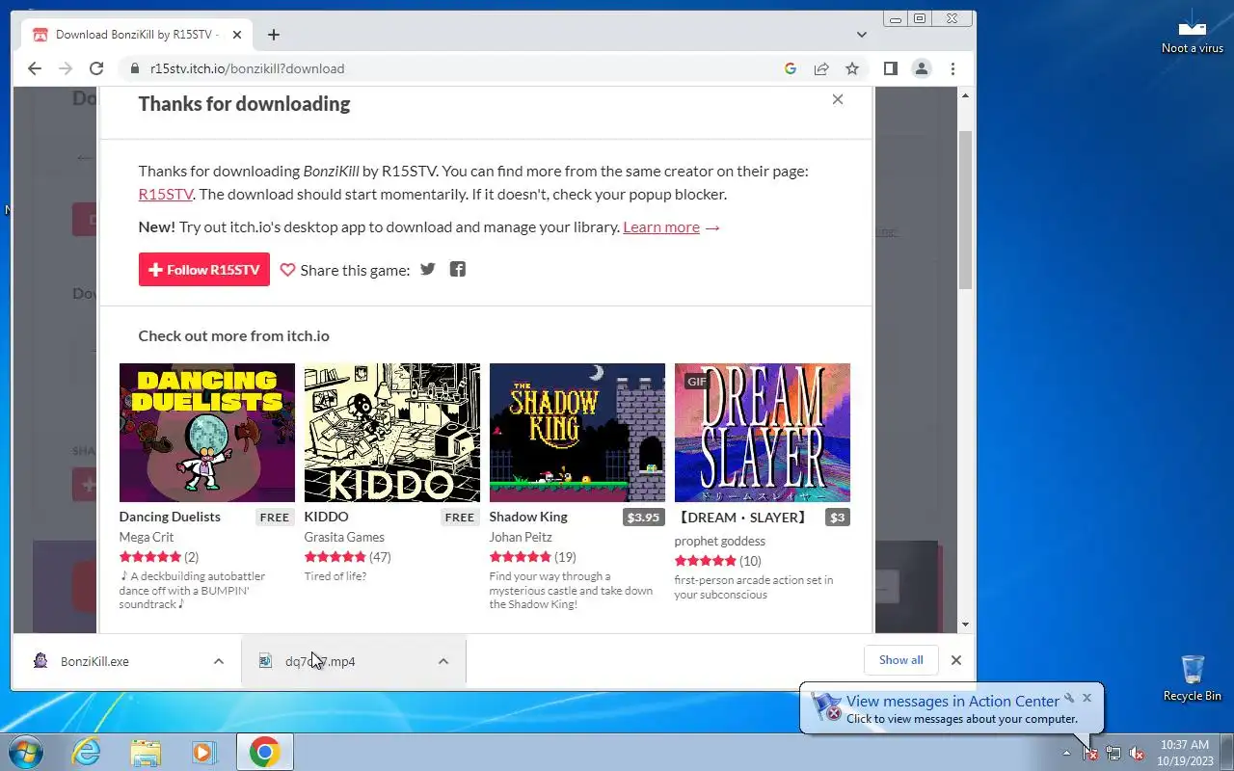Viewport: 1234px width, 771px height.
Task: Reload the page with refresh icon
Action: (x=96, y=68)
